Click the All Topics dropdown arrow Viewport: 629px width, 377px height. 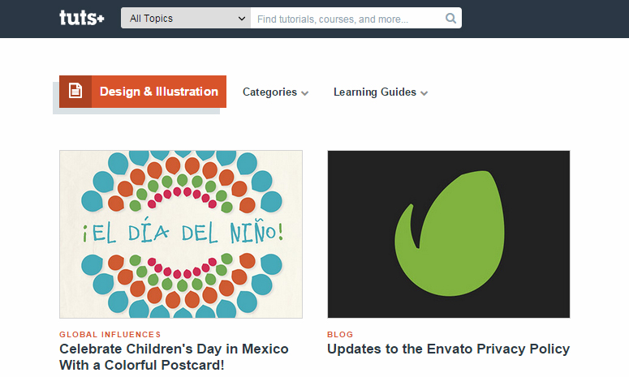click(242, 19)
